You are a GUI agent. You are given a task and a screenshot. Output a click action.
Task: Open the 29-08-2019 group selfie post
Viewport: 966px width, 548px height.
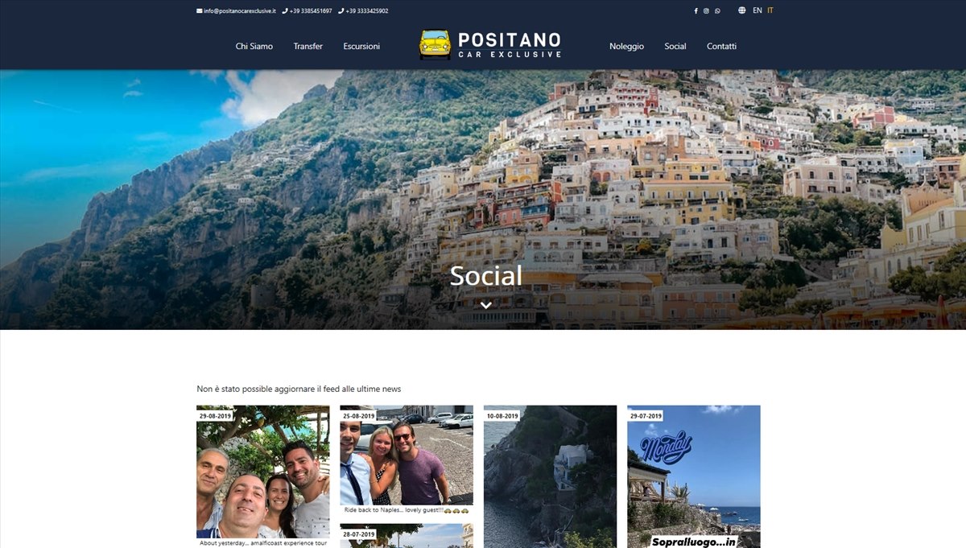(263, 476)
